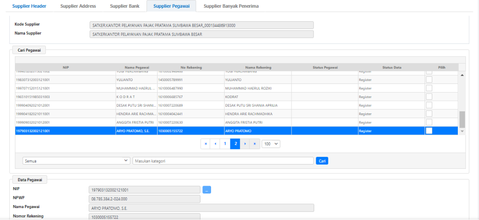Viewport: 479px width, 220px height.
Task: Jump to last page of results
Action: click(254, 144)
